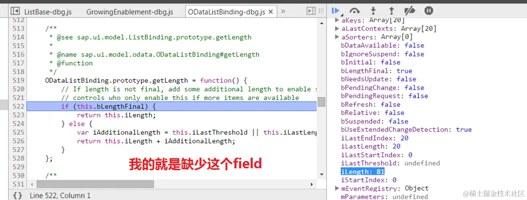Click bNeedsUpdate: false property
The height and width of the screenshot is (200, 527).
pos(378,79)
